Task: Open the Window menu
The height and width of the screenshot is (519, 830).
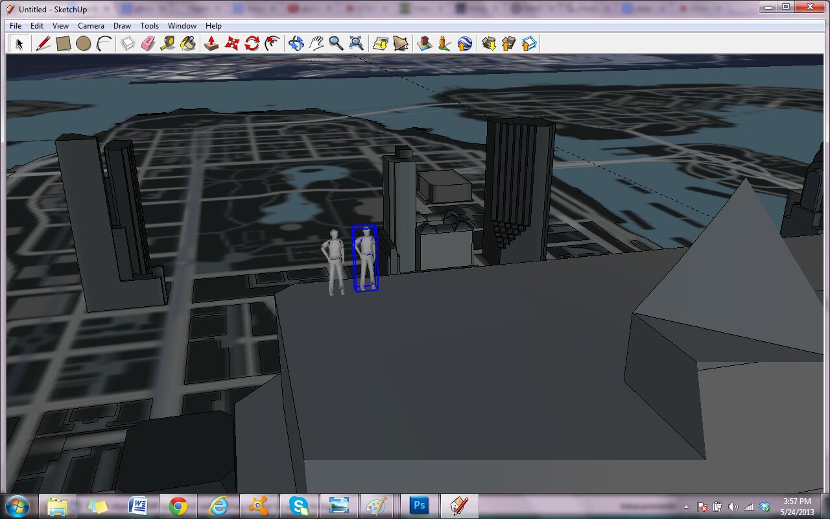Action: pos(182,26)
